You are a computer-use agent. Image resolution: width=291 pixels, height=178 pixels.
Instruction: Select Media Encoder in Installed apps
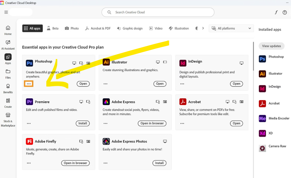(x=274, y=119)
